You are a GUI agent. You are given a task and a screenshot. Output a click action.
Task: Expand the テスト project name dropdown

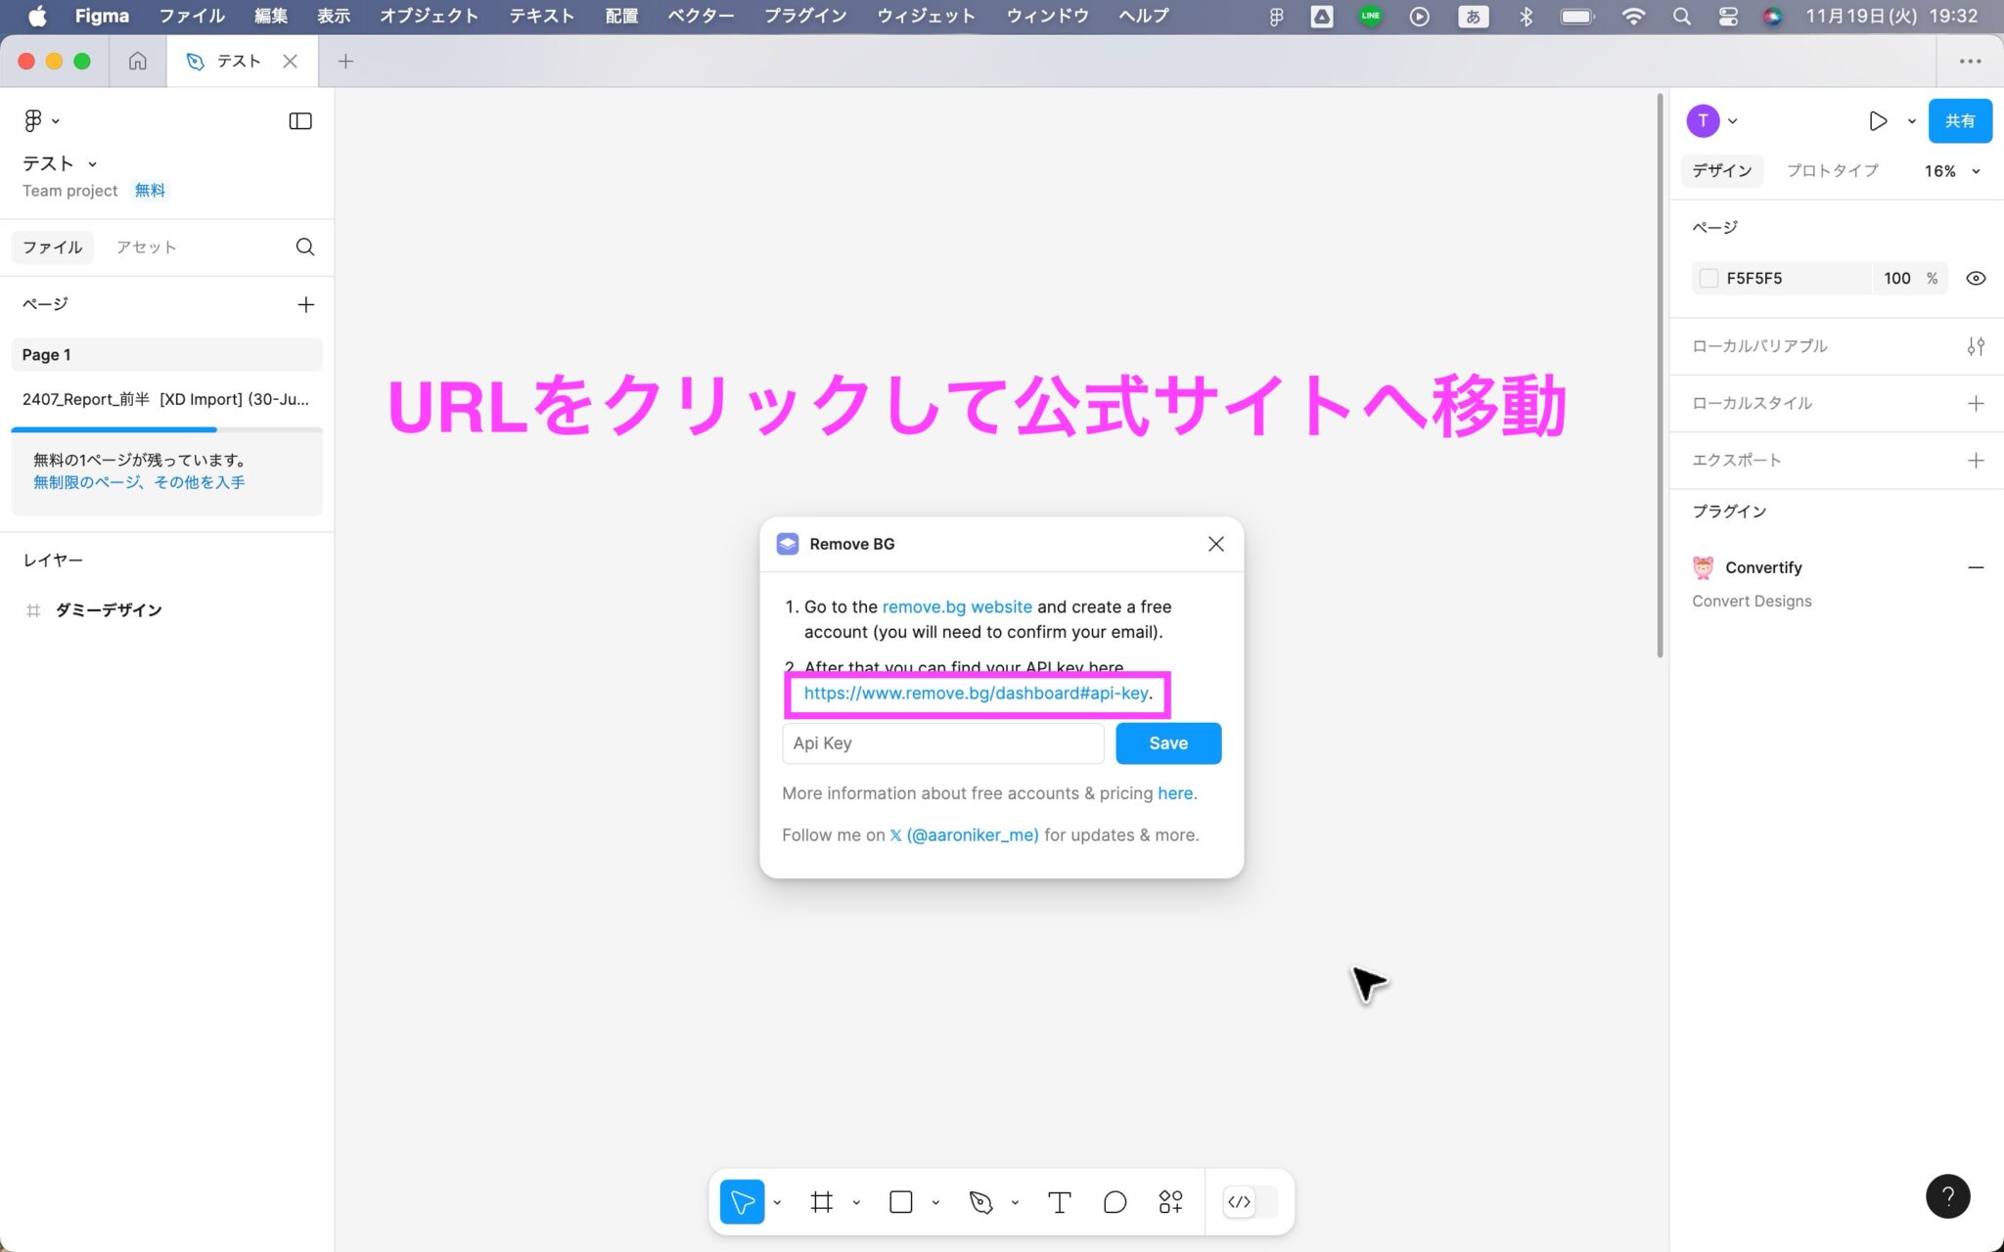93,163
